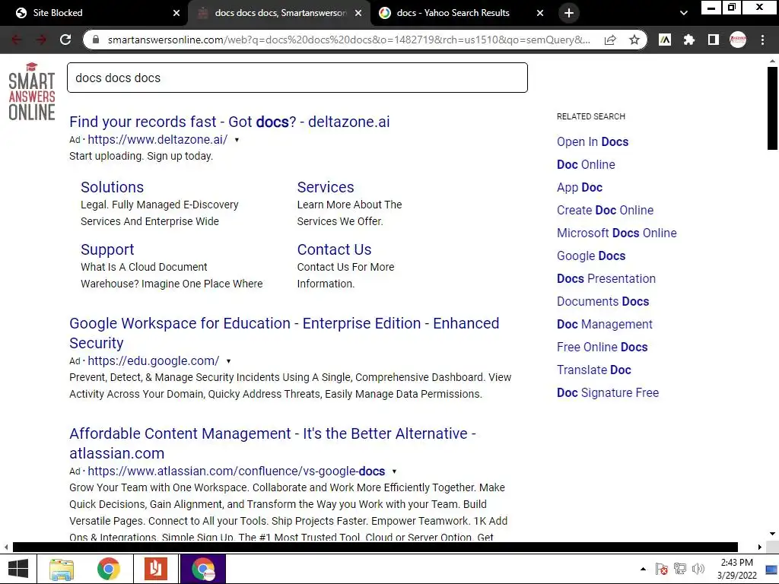Open a new browser tab
779x584 pixels.
(569, 13)
